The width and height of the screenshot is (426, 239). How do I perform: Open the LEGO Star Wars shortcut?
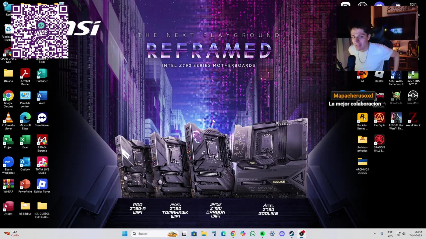coord(396,121)
